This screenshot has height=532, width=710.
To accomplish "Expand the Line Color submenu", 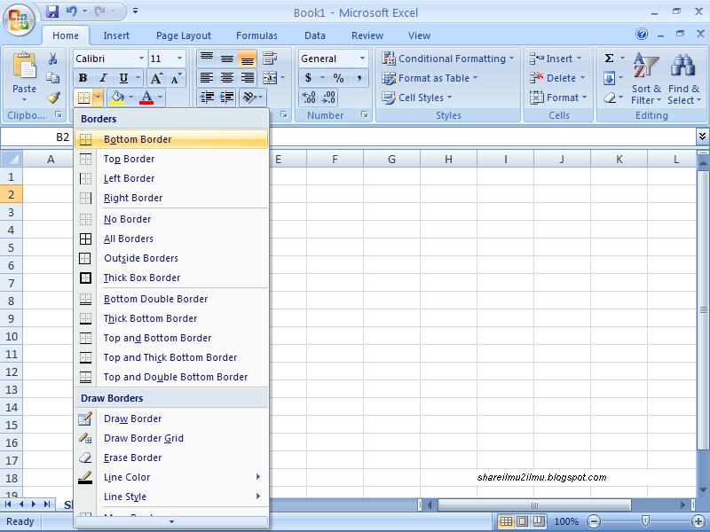I will point(172,477).
